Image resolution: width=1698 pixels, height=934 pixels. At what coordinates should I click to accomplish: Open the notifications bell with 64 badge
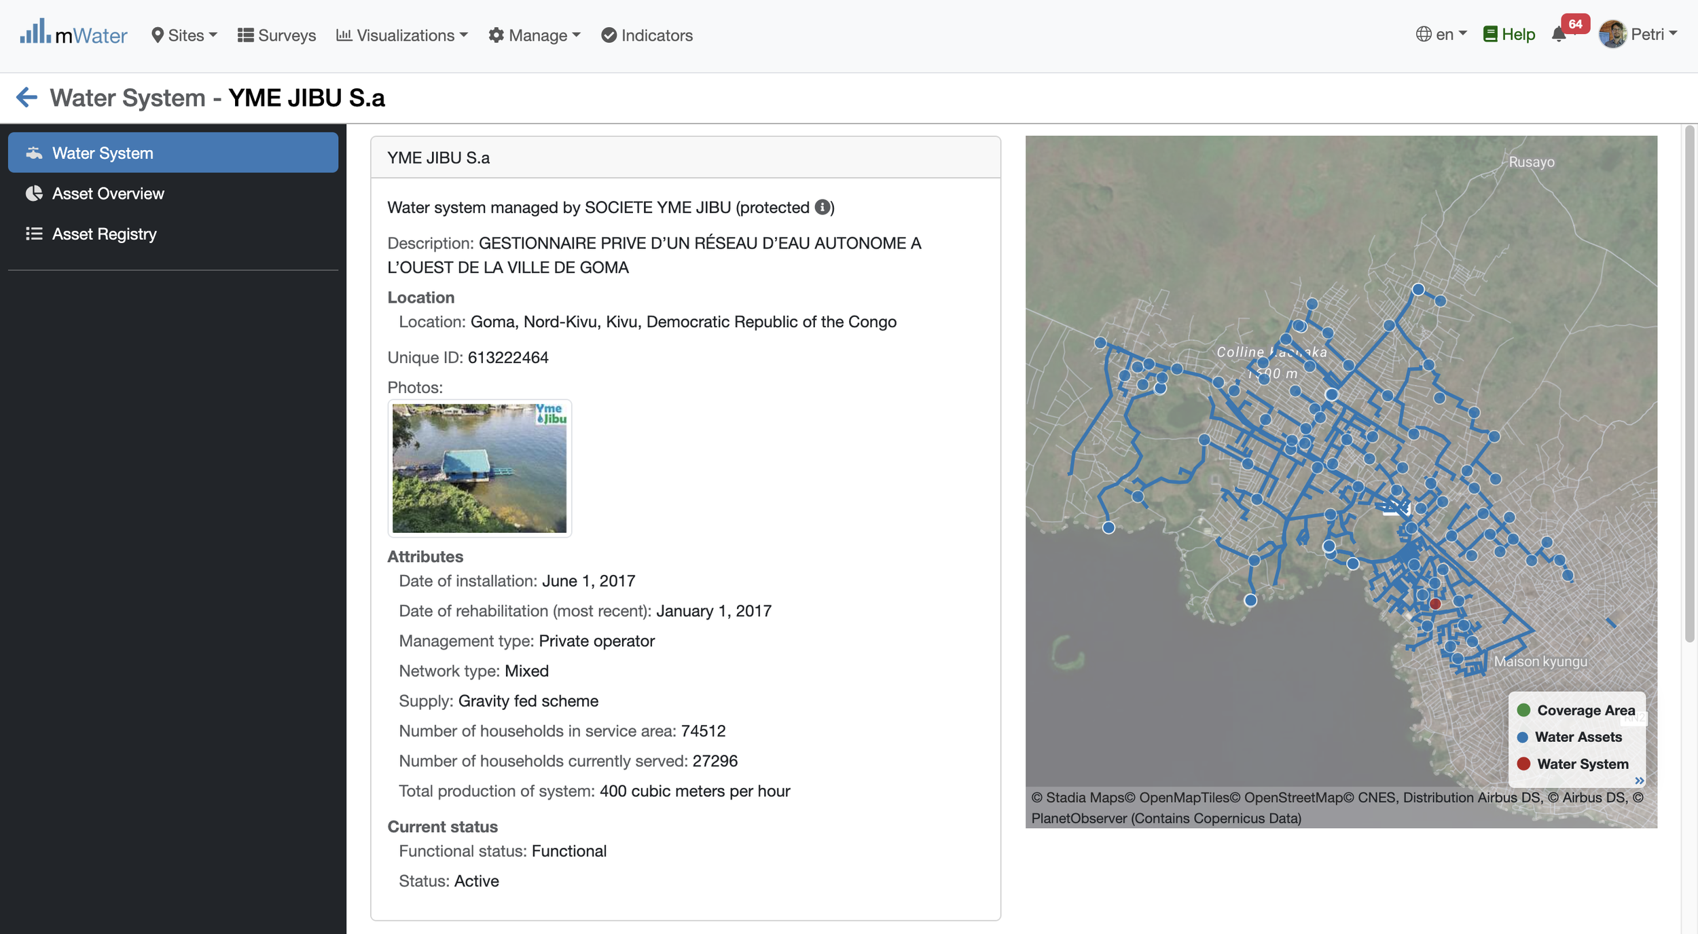coord(1559,34)
